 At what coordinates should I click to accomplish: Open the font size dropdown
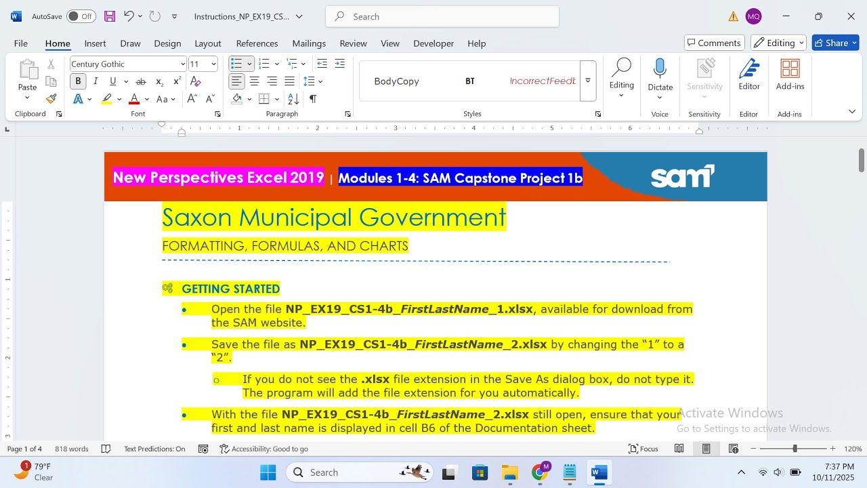pos(214,64)
